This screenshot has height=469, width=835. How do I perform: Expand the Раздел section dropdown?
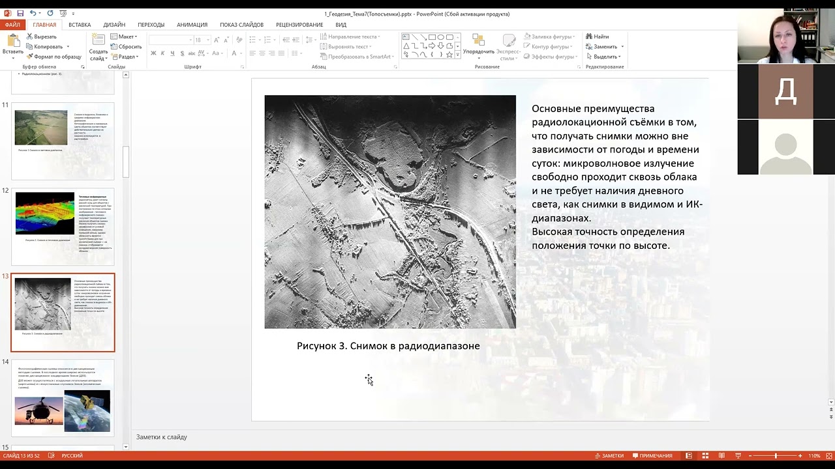pyautogui.click(x=124, y=57)
